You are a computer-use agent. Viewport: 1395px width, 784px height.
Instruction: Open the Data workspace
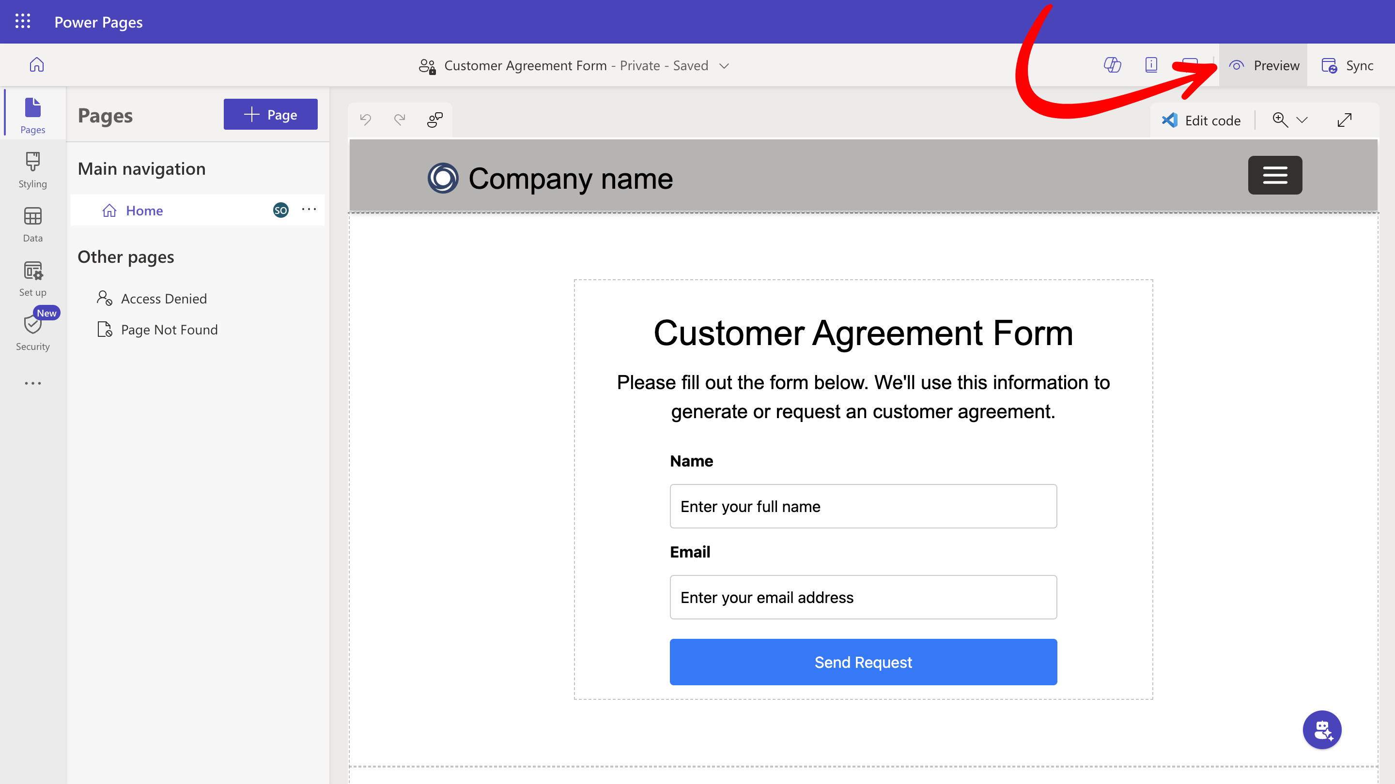pyautogui.click(x=32, y=224)
